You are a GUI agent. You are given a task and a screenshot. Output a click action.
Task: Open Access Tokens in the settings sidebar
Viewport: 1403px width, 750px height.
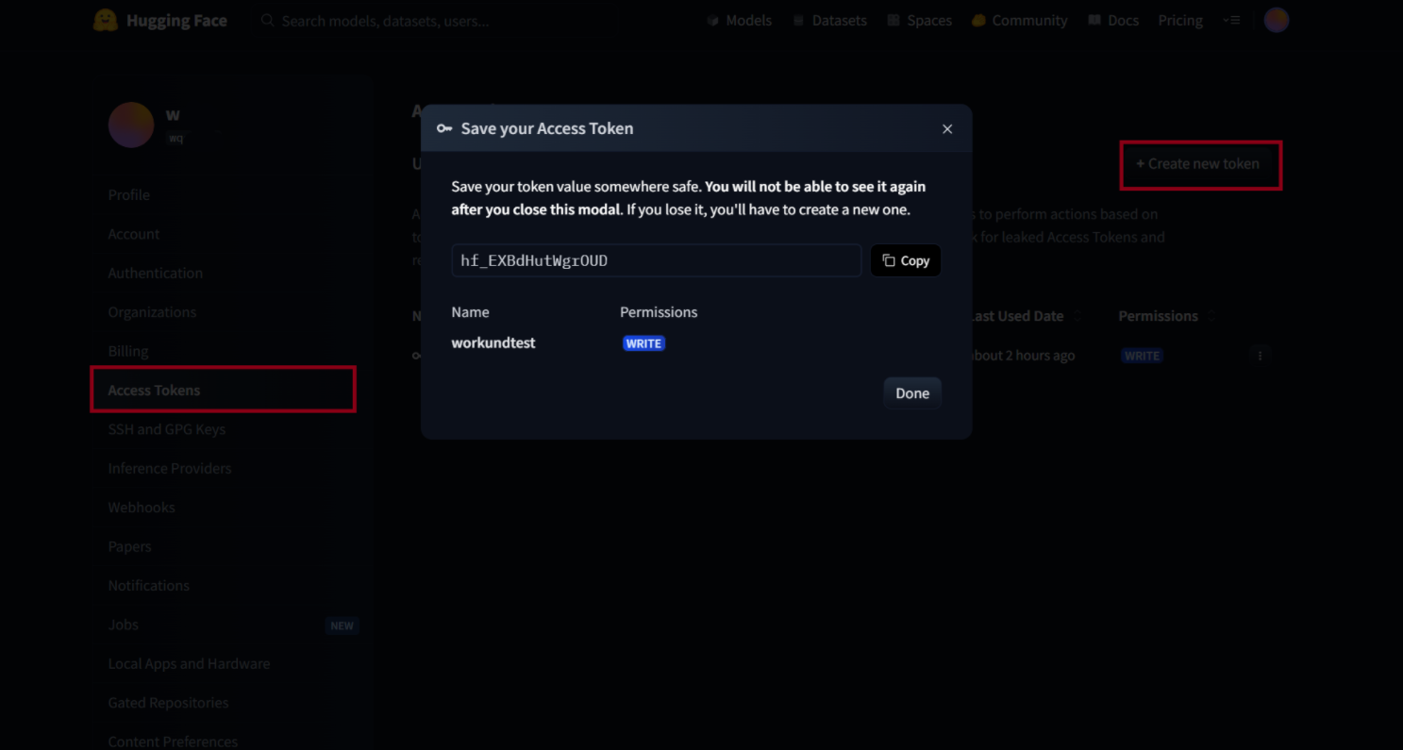pyautogui.click(x=154, y=390)
